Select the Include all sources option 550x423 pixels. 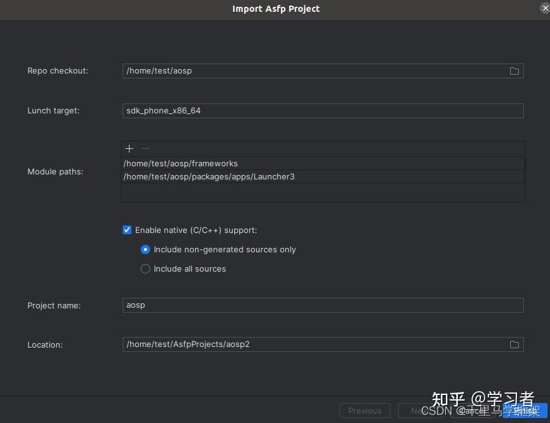[145, 269]
